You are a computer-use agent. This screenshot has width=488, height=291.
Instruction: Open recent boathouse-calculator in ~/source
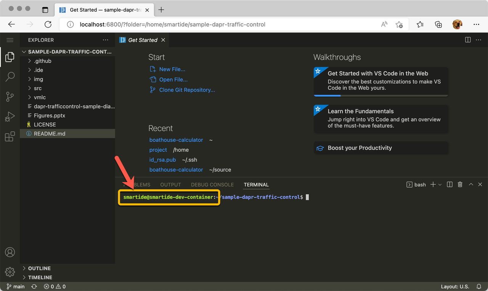click(x=176, y=170)
